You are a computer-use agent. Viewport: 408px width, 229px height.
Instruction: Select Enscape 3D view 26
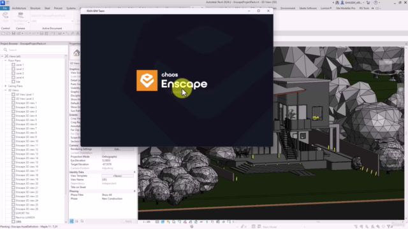(27, 209)
